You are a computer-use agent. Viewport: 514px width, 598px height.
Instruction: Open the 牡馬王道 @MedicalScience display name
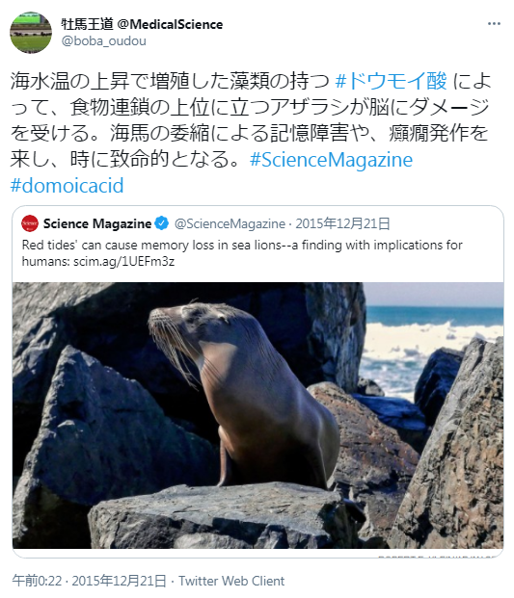pyautogui.click(x=142, y=24)
